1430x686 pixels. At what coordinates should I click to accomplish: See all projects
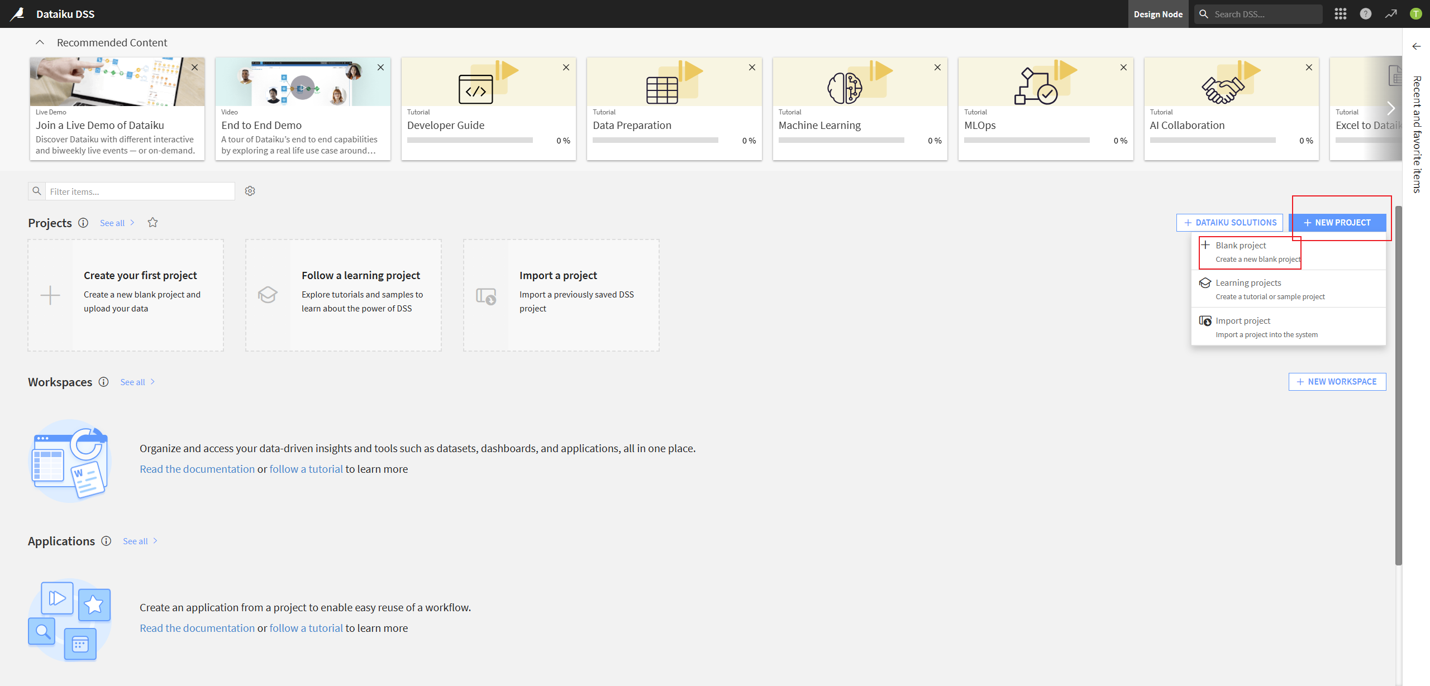click(117, 223)
